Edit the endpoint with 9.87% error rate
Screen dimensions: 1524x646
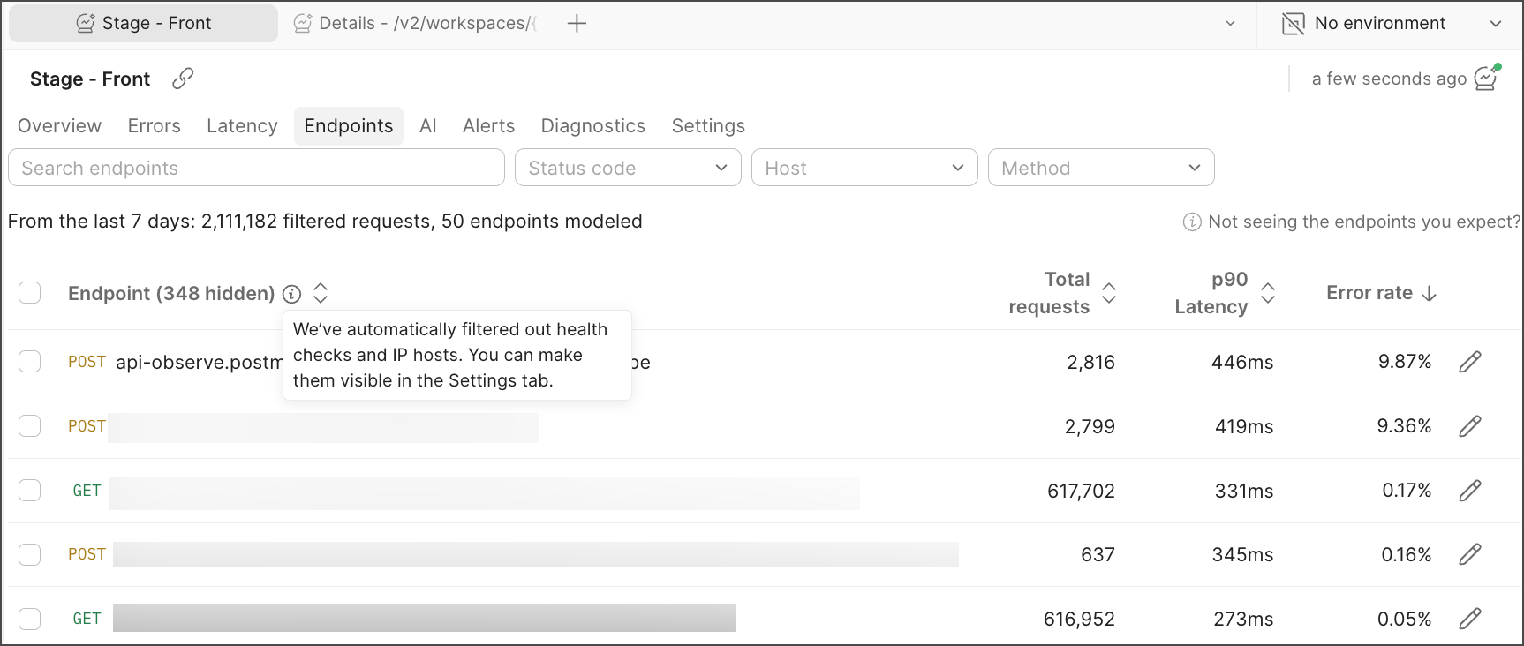point(1469,362)
